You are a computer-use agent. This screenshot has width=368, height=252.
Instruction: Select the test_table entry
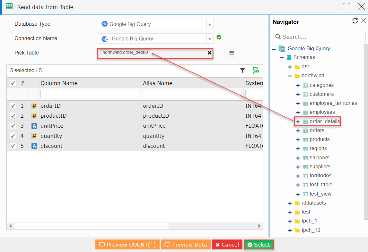(x=321, y=185)
